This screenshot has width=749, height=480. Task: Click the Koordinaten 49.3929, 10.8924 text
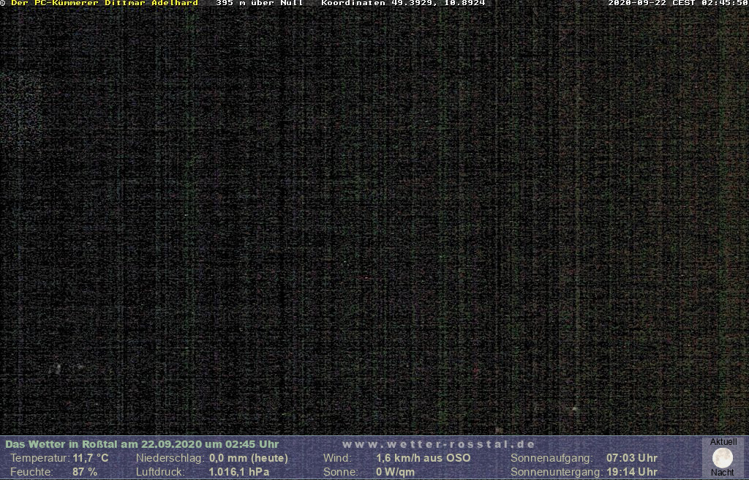[x=403, y=3]
